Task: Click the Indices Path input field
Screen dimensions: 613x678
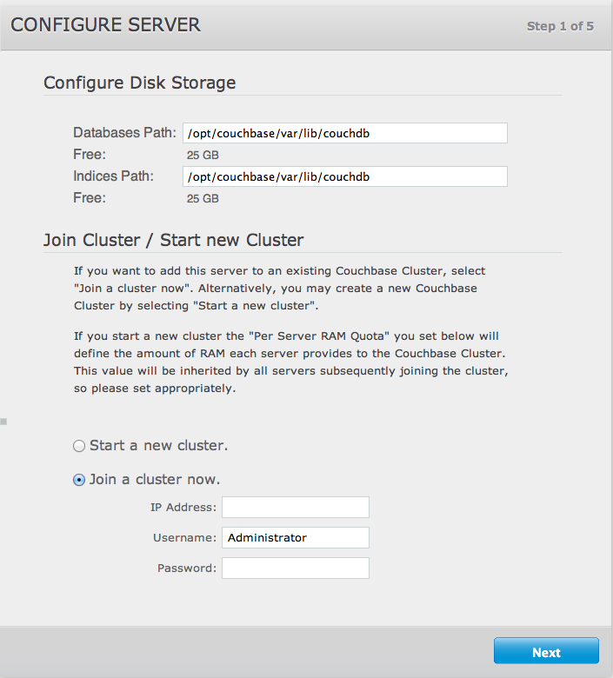Action: (x=345, y=176)
